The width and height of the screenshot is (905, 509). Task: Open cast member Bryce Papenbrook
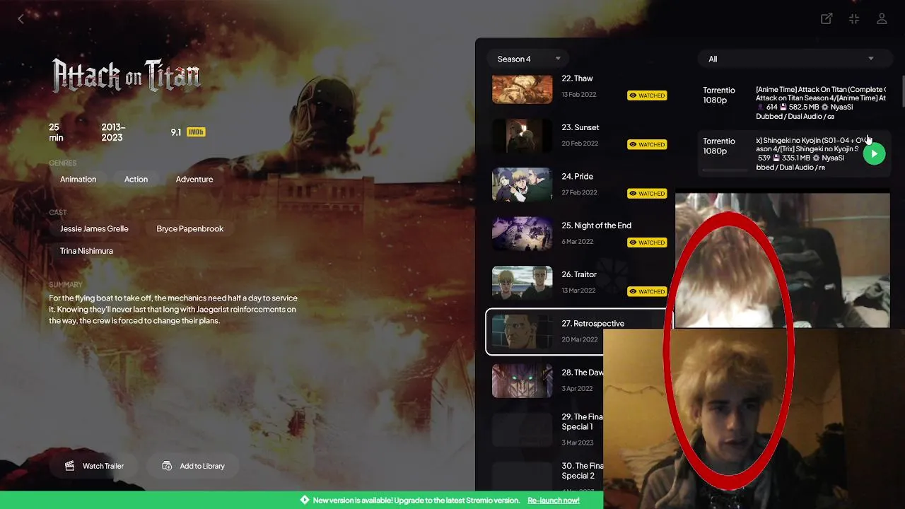pos(189,228)
